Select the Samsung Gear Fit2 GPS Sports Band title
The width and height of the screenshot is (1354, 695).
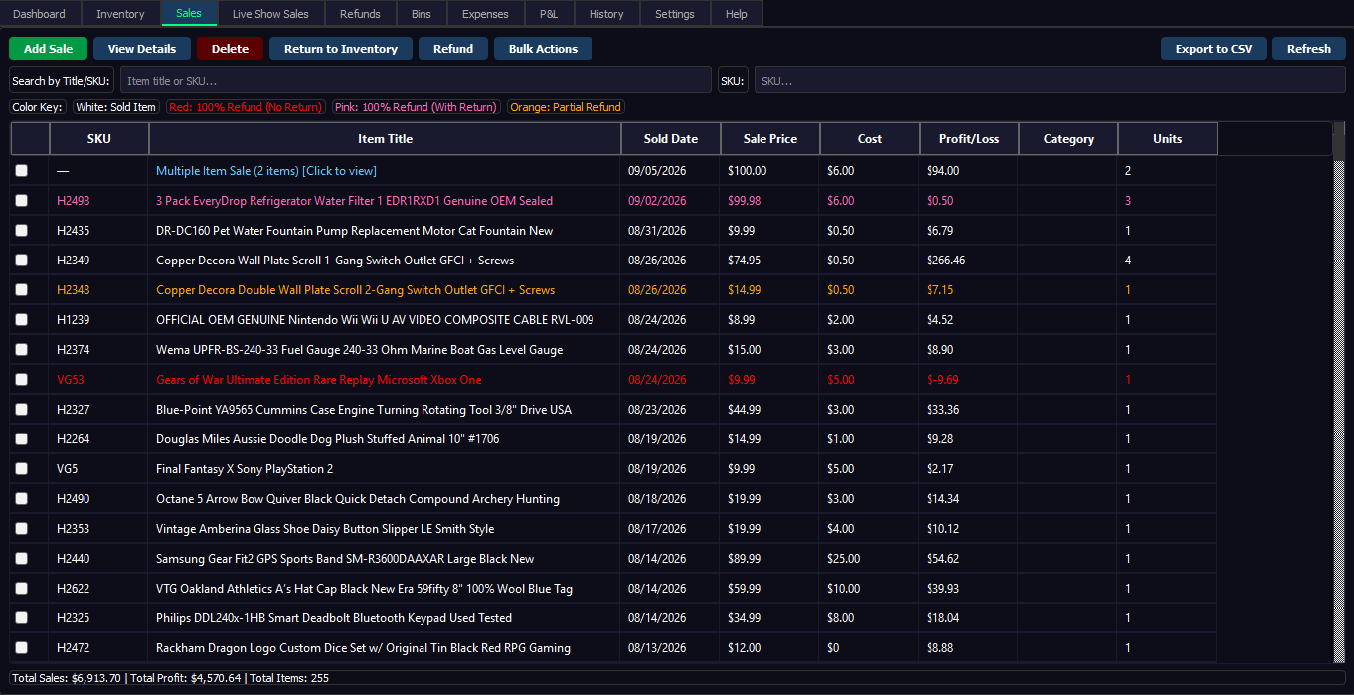(345, 559)
